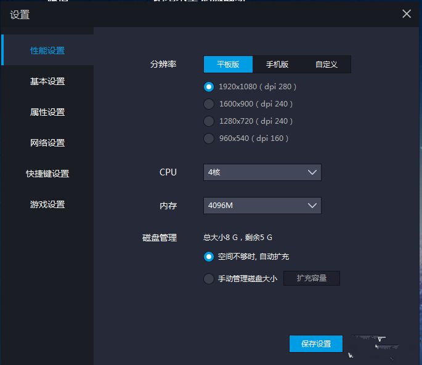The height and width of the screenshot is (365, 422).
Task: Click the 保存设置 button
Action: pyautogui.click(x=316, y=343)
